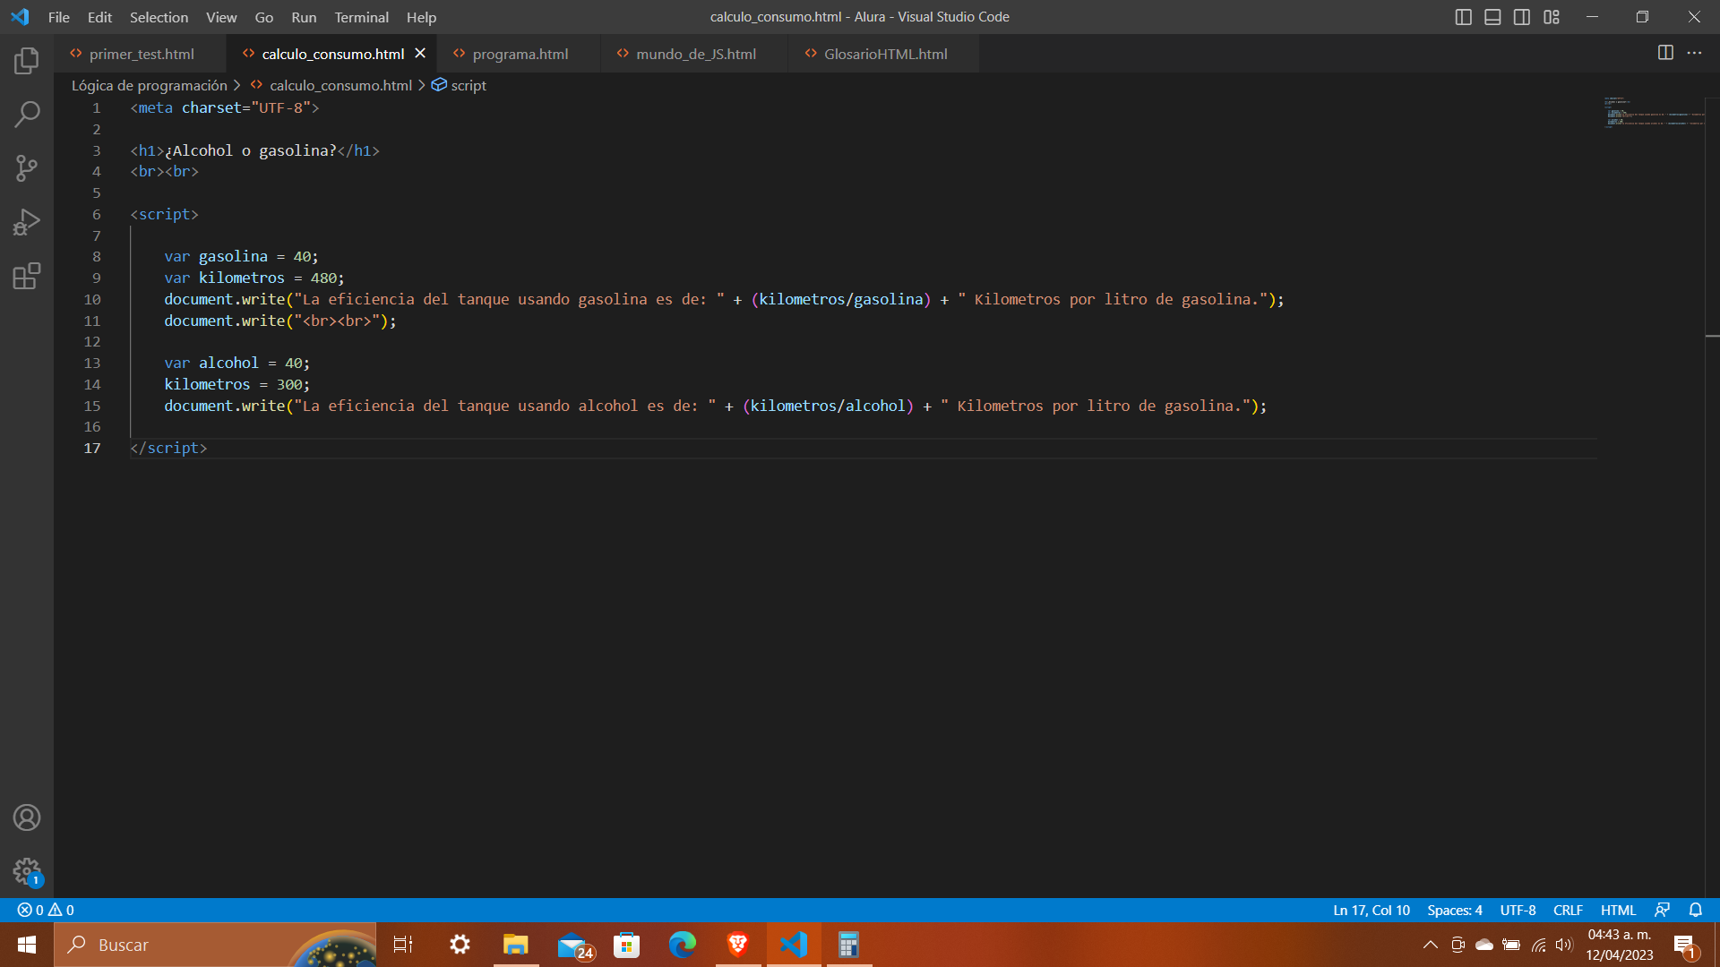Switch to mundo_de_JS.html tab
The height and width of the screenshot is (967, 1720).
695,54
